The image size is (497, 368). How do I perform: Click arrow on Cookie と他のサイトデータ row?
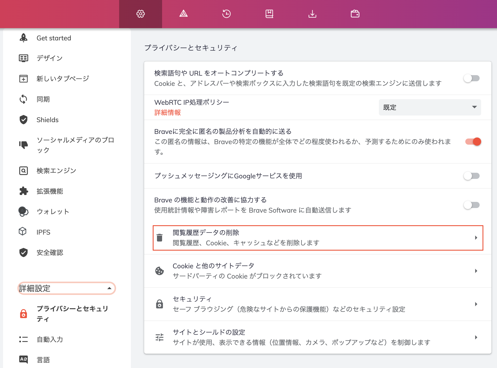[x=476, y=271]
